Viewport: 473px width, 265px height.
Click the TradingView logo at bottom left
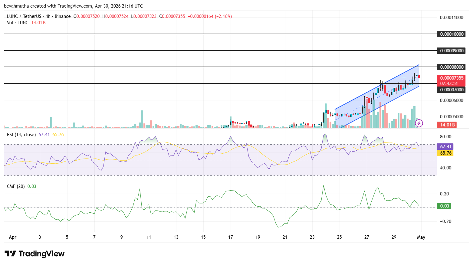pos(34,254)
